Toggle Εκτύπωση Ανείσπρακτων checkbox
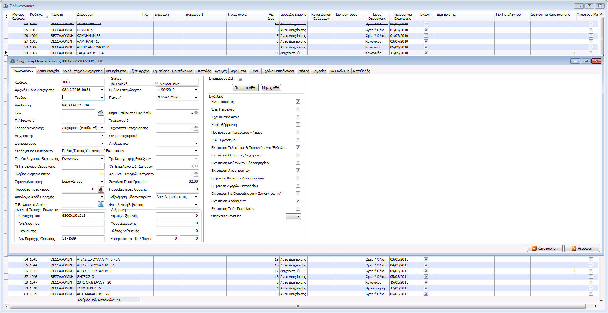608x313 pixels. point(298,171)
